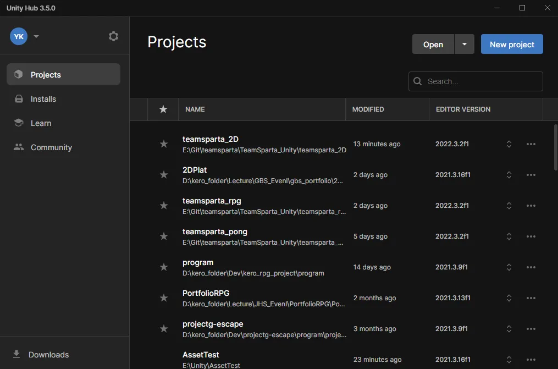The height and width of the screenshot is (369, 558).
Task: Click the 2021.3.13f1 editor version text
Action: [x=452, y=298]
